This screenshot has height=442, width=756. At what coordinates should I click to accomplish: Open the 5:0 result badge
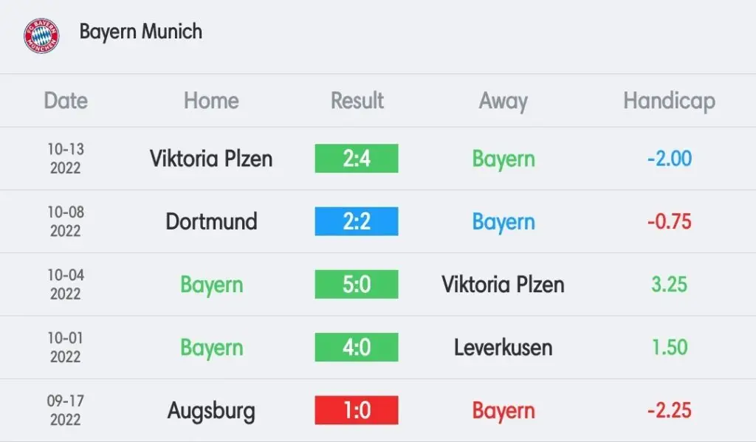(357, 284)
